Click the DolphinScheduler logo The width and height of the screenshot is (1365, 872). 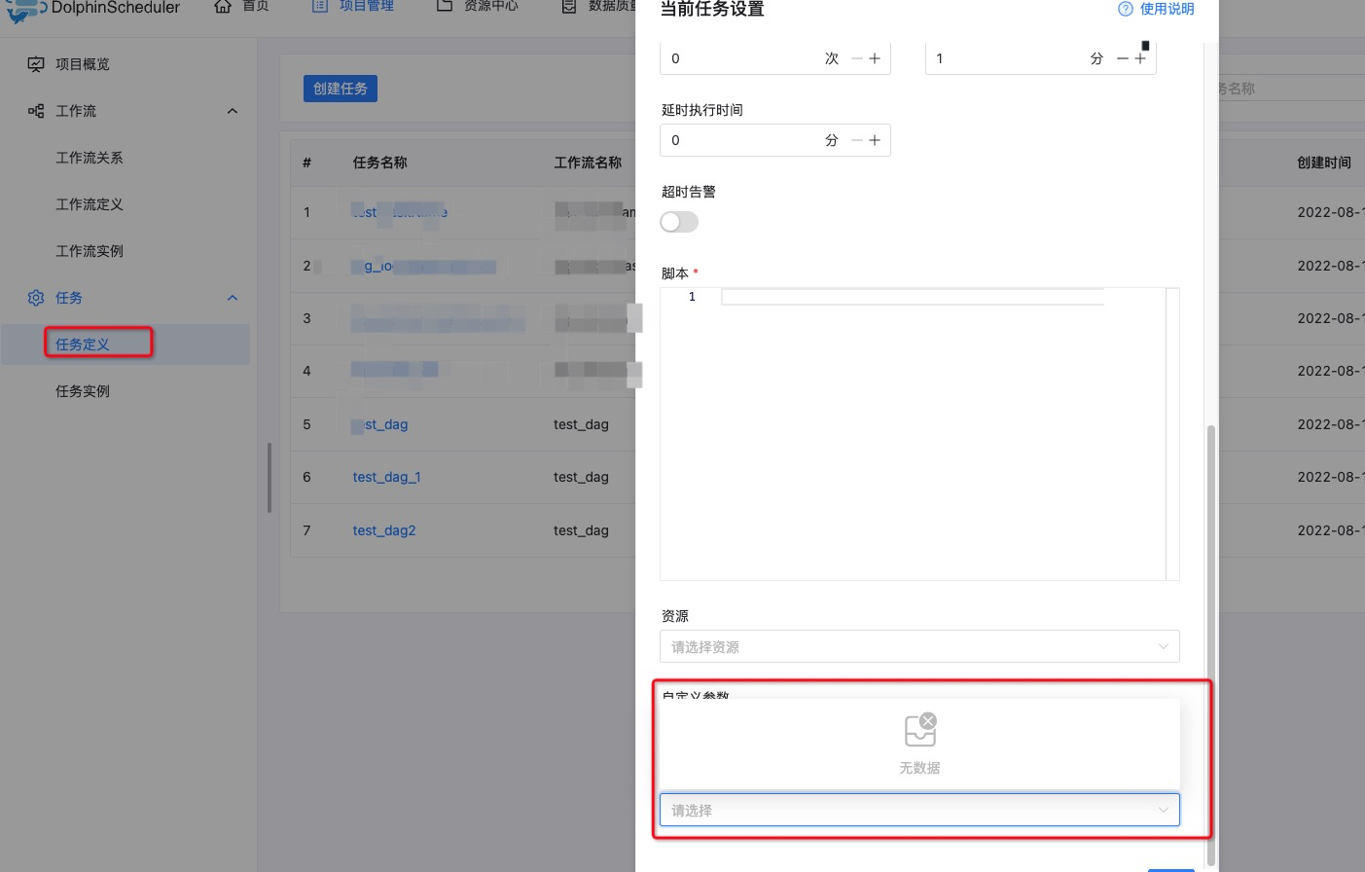[92, 9]
